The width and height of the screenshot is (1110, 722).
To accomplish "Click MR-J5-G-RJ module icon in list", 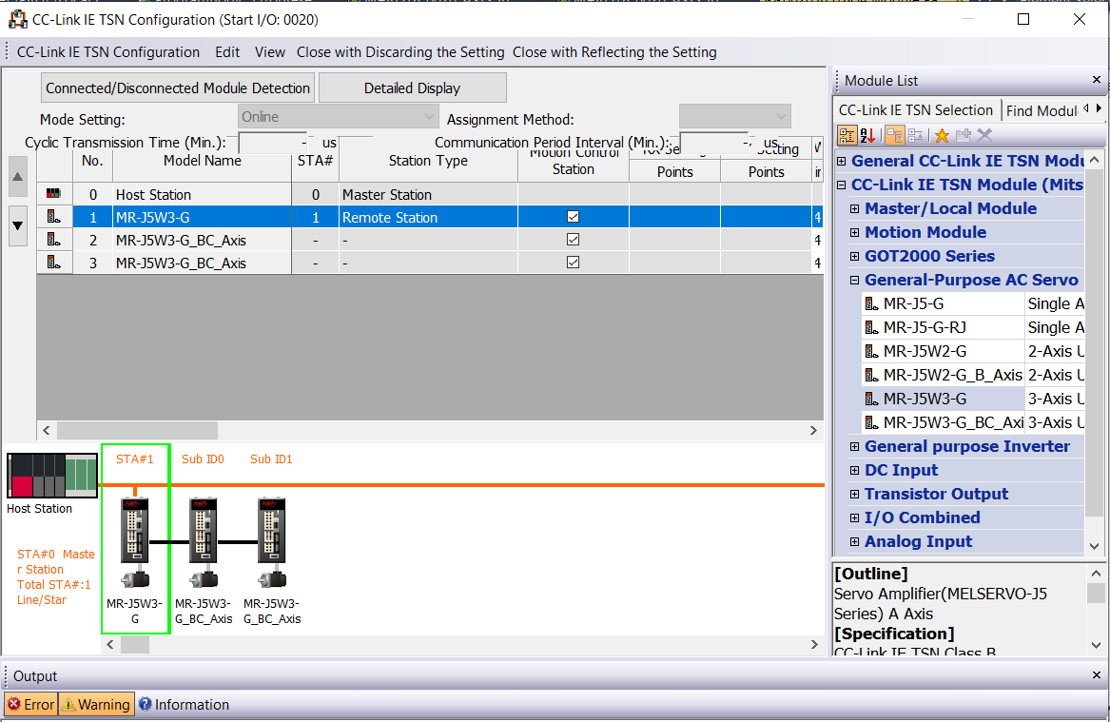I will pos(872,328).
